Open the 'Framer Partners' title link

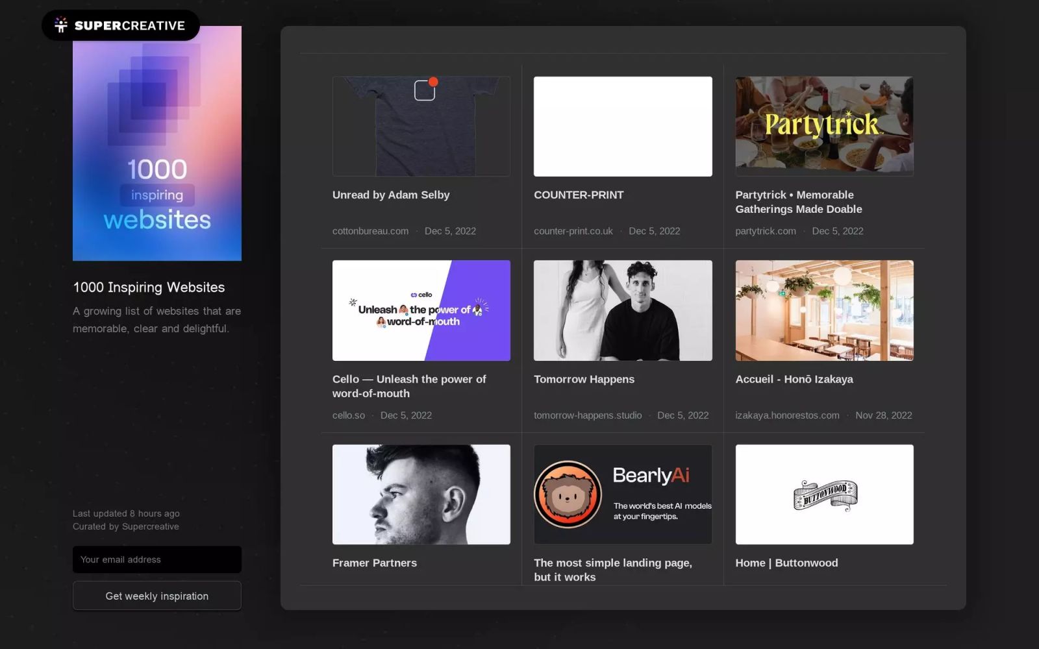(x=375, y=563)
